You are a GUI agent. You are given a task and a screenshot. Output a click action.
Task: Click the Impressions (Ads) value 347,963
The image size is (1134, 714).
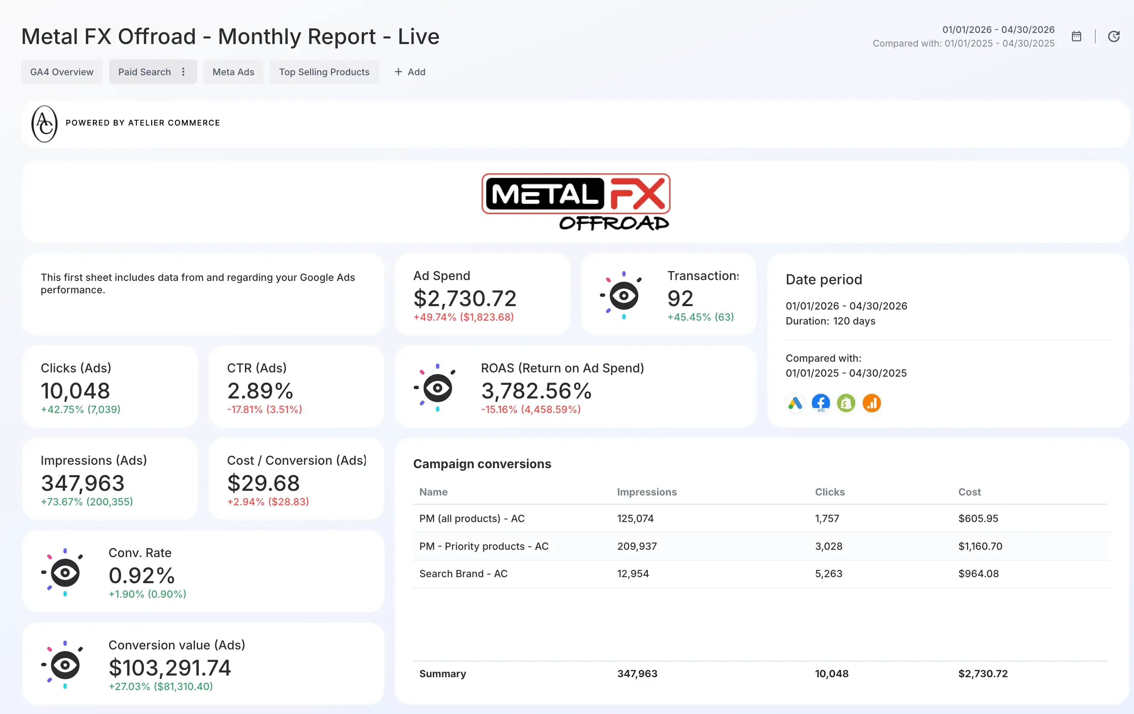pos(83,483)
